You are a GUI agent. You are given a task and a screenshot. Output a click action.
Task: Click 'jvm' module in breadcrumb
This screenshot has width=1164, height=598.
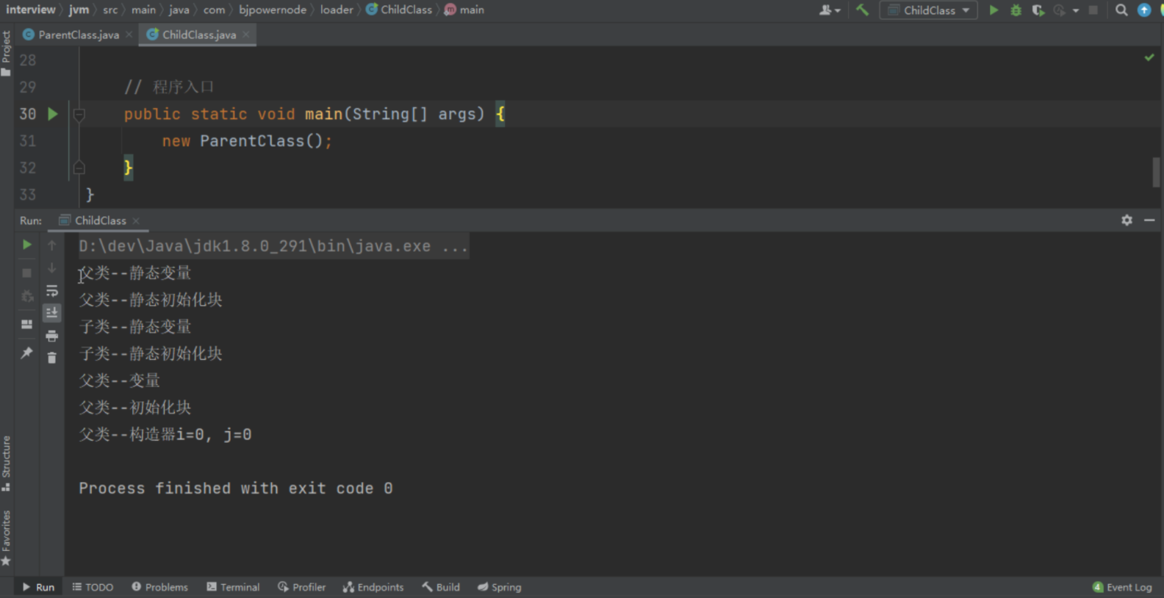[x=79, y=10]
